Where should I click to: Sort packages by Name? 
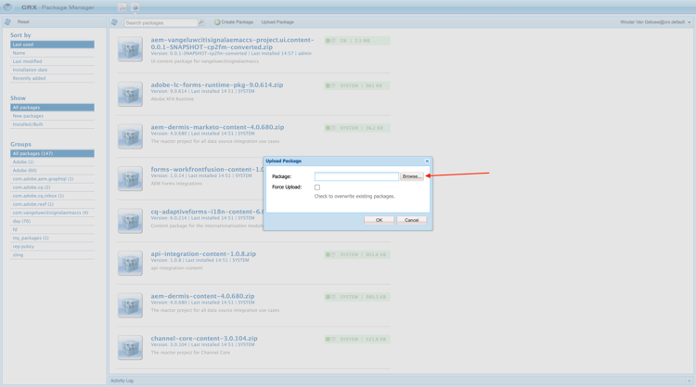pyautogui.click(x=52, y=53)
